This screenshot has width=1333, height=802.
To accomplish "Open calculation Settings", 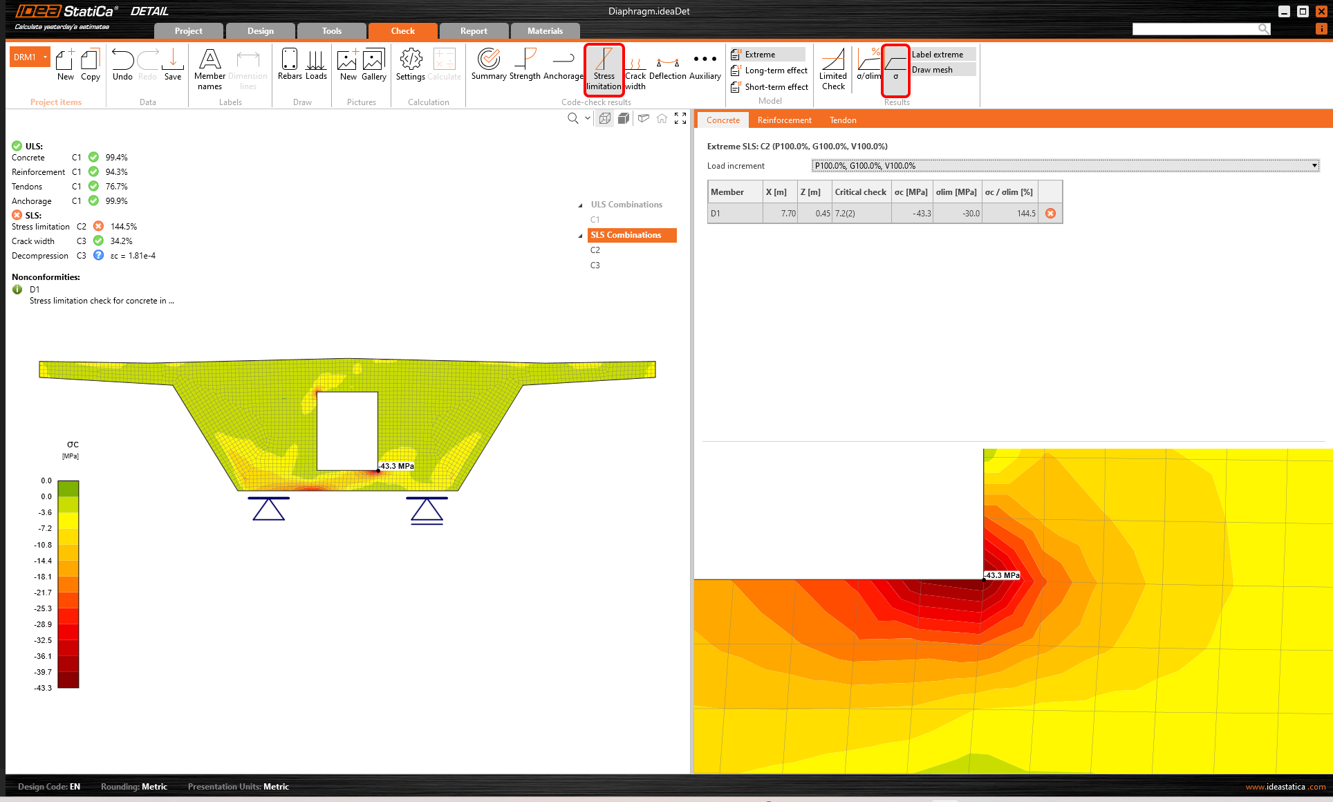I will (411, 65).
